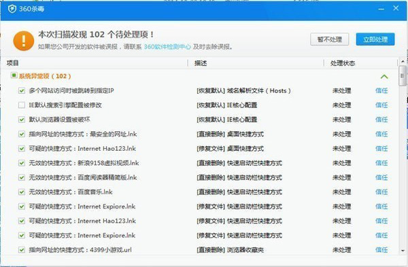Click the [直接删除] 桌面快捷方式 description

(x=231, y=134)
